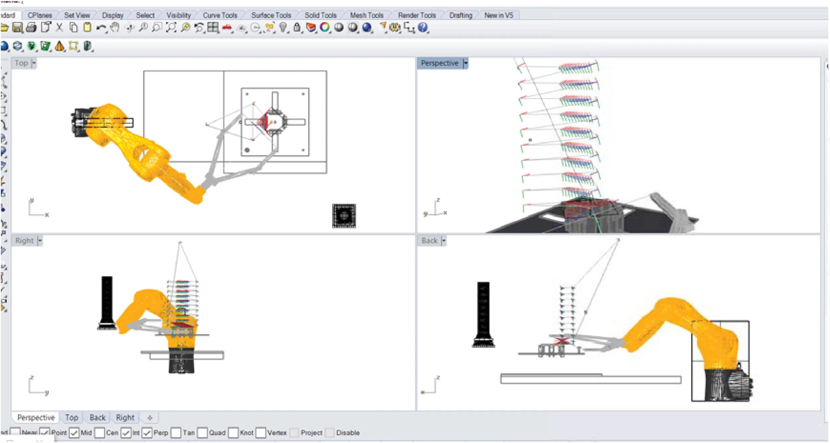830x443 pixels.
Task: Select the Cut scissors icon
Action: click(x=59, y=28)
